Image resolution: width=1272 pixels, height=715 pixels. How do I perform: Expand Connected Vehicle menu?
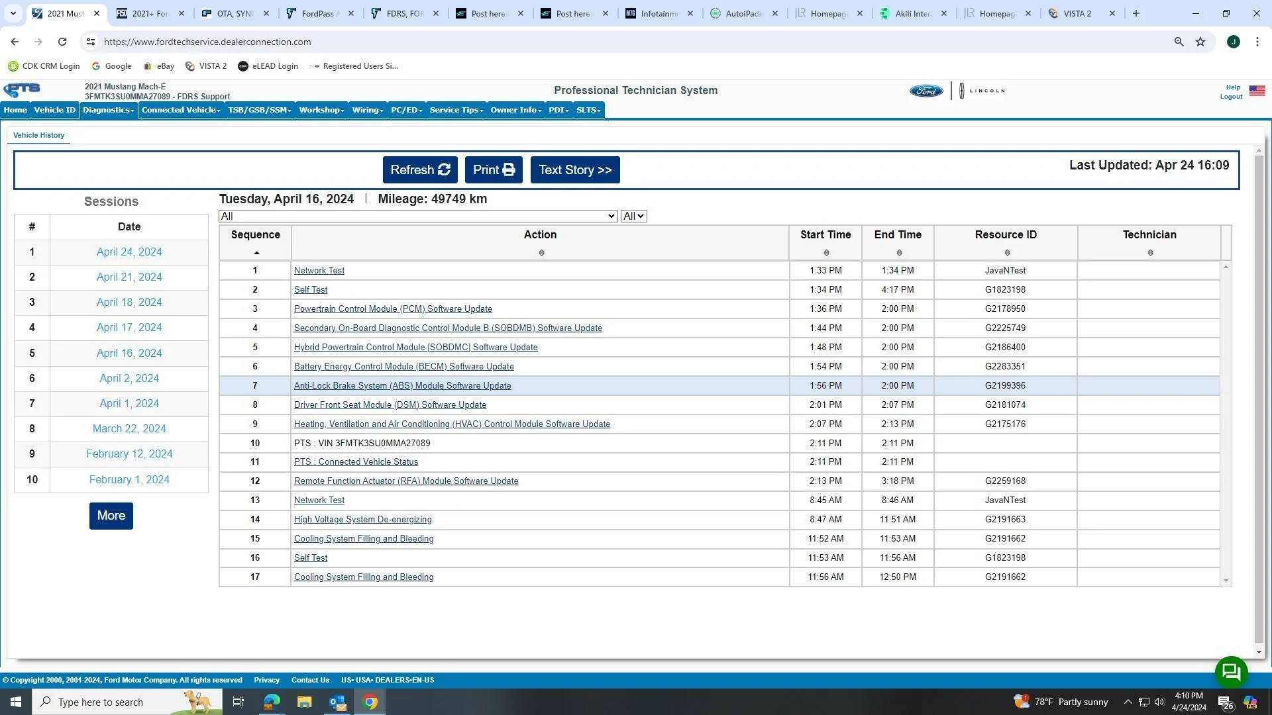(181, 110)
